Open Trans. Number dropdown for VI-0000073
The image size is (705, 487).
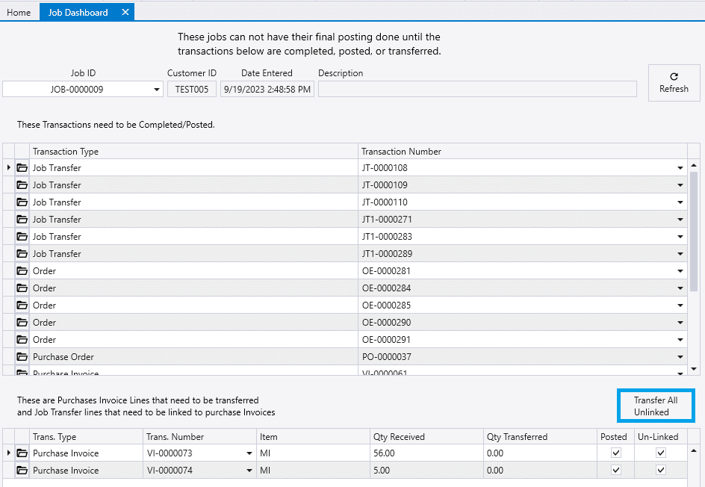click(249, 453)
